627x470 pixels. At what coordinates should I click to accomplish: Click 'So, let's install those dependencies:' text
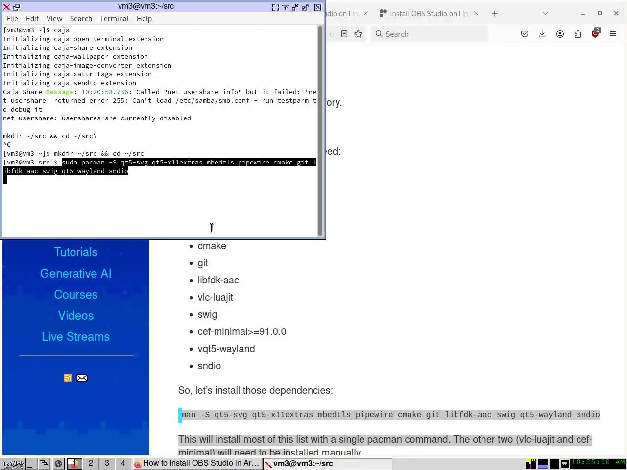pos(256,391)
